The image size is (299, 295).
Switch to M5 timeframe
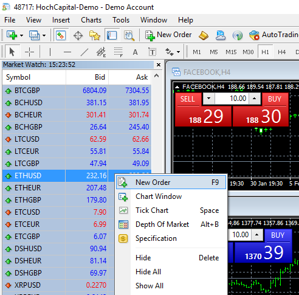pyautogui.click(x=214, y=52)
